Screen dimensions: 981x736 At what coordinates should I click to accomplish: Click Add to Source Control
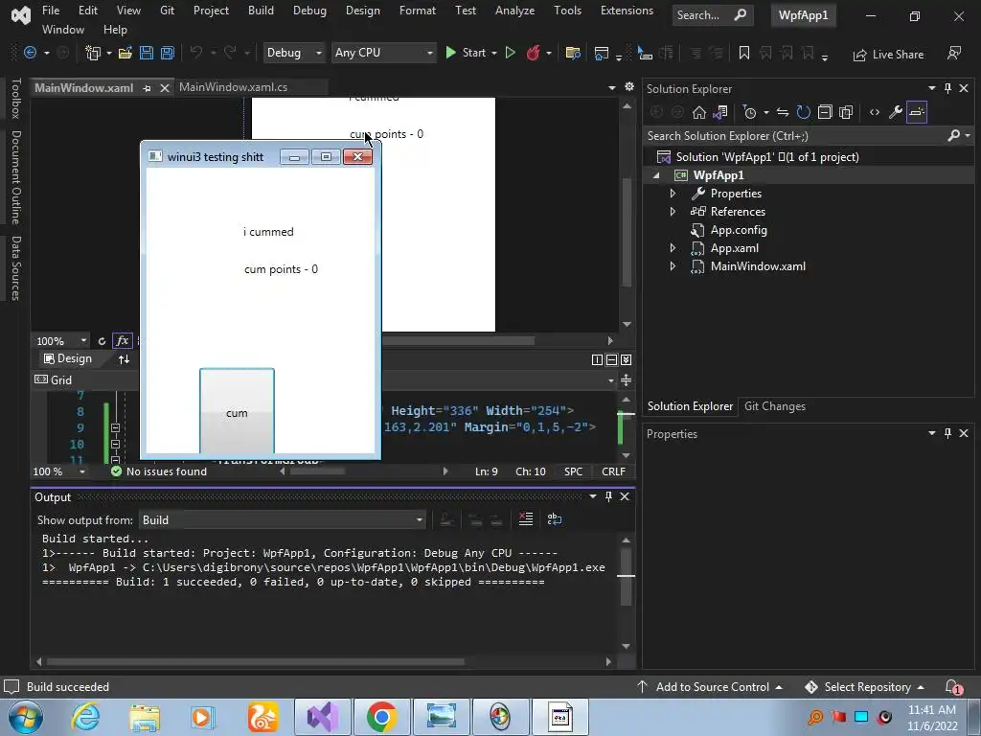tap(710, 687)
